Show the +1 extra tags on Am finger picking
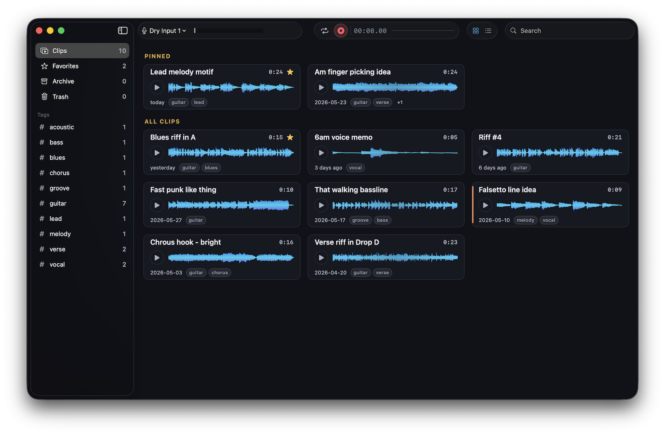Screen dimensions: 665x435 tap(400, 103)
